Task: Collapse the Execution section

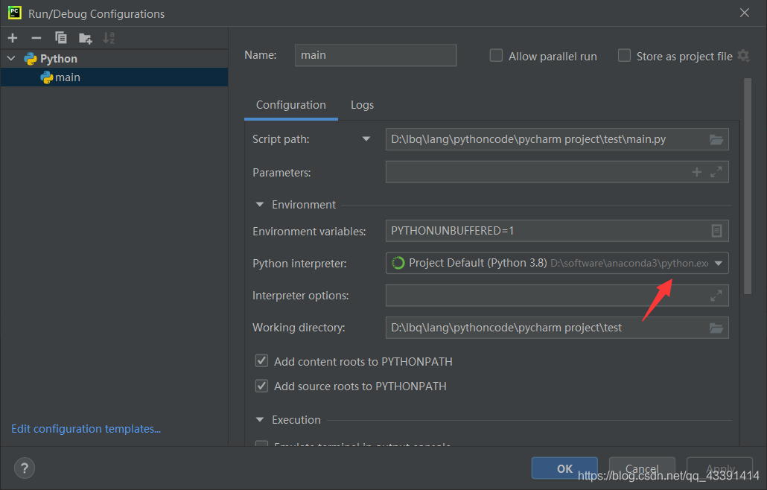Action: [260, 419]
